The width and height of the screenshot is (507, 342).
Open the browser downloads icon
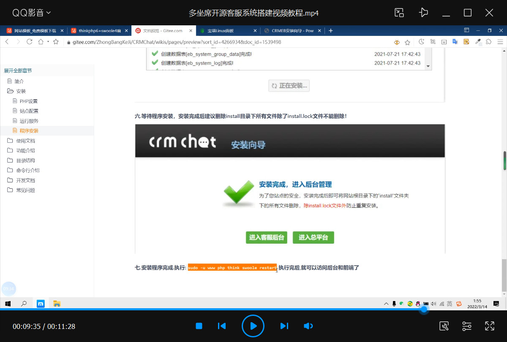coord(444,42)
